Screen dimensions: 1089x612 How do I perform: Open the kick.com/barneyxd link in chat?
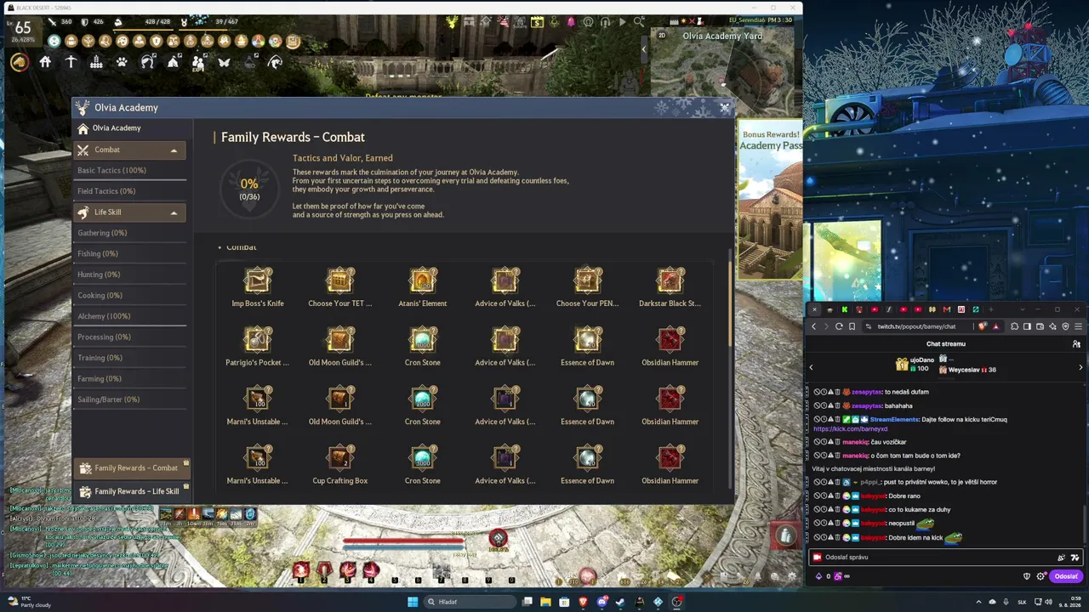(x=850, y=429)
